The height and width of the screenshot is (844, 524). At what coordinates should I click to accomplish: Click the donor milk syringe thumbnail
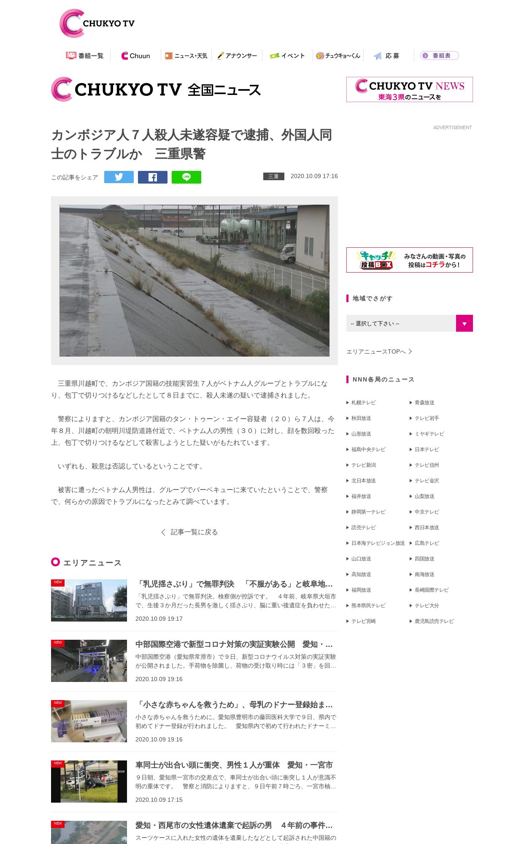[89, 721]
